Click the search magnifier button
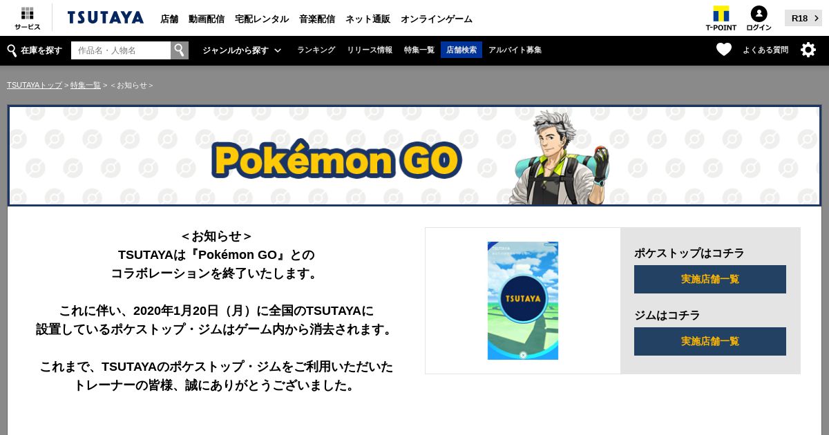Screen dimensions: 829x435 tap(180, 50)
